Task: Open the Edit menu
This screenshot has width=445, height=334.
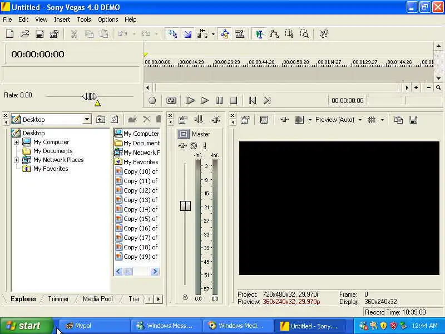Action: click(23, 19)
